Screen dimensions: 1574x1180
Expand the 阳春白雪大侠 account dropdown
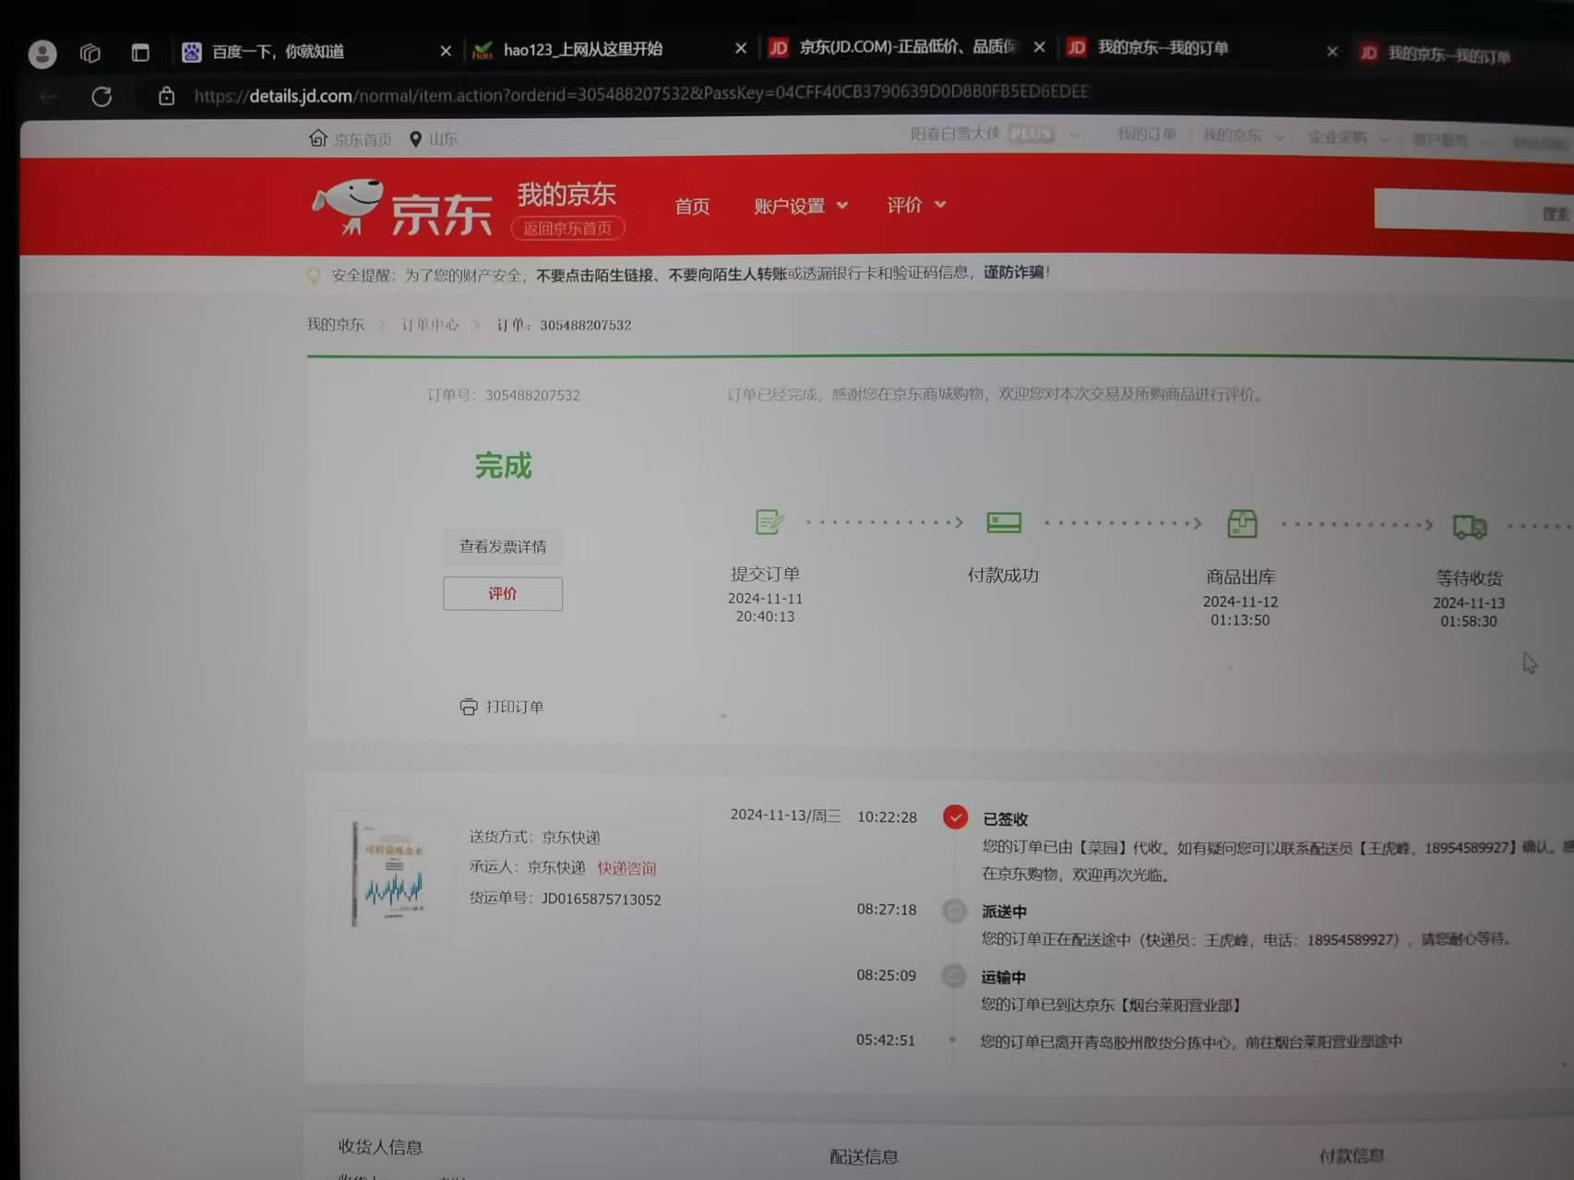[995, 134]
